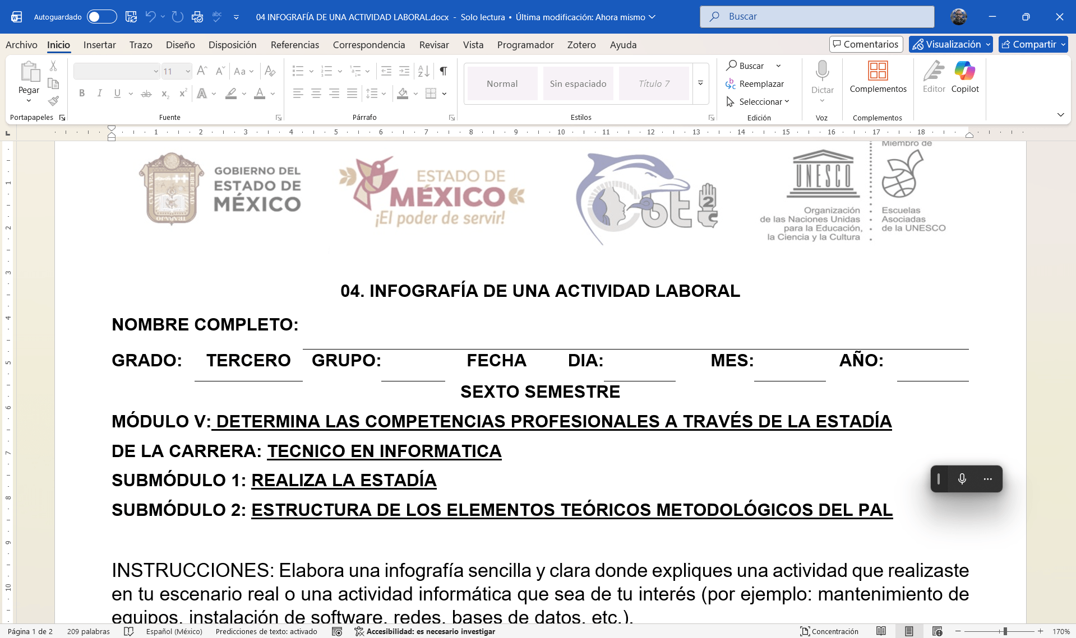Open the Comentarios panel
Screen dimensions: 1076x638
click(x=865, y=44)
